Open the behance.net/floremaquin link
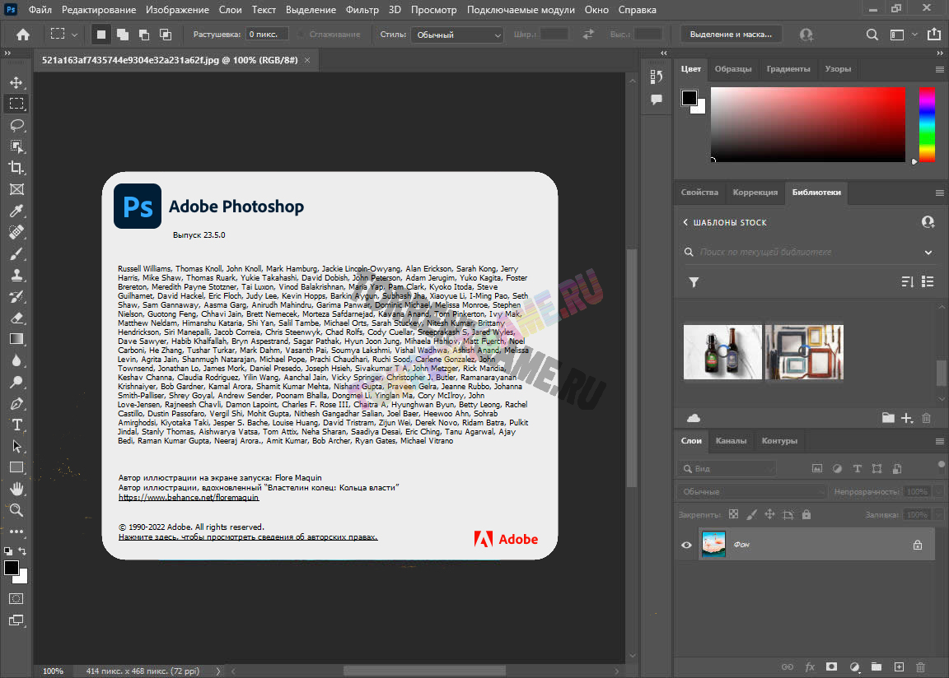This screenshot has height=678, width=949. tap(189, 498)
